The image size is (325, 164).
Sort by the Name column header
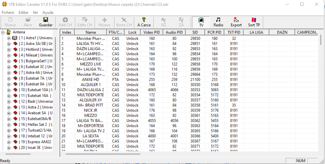[91, 32]
